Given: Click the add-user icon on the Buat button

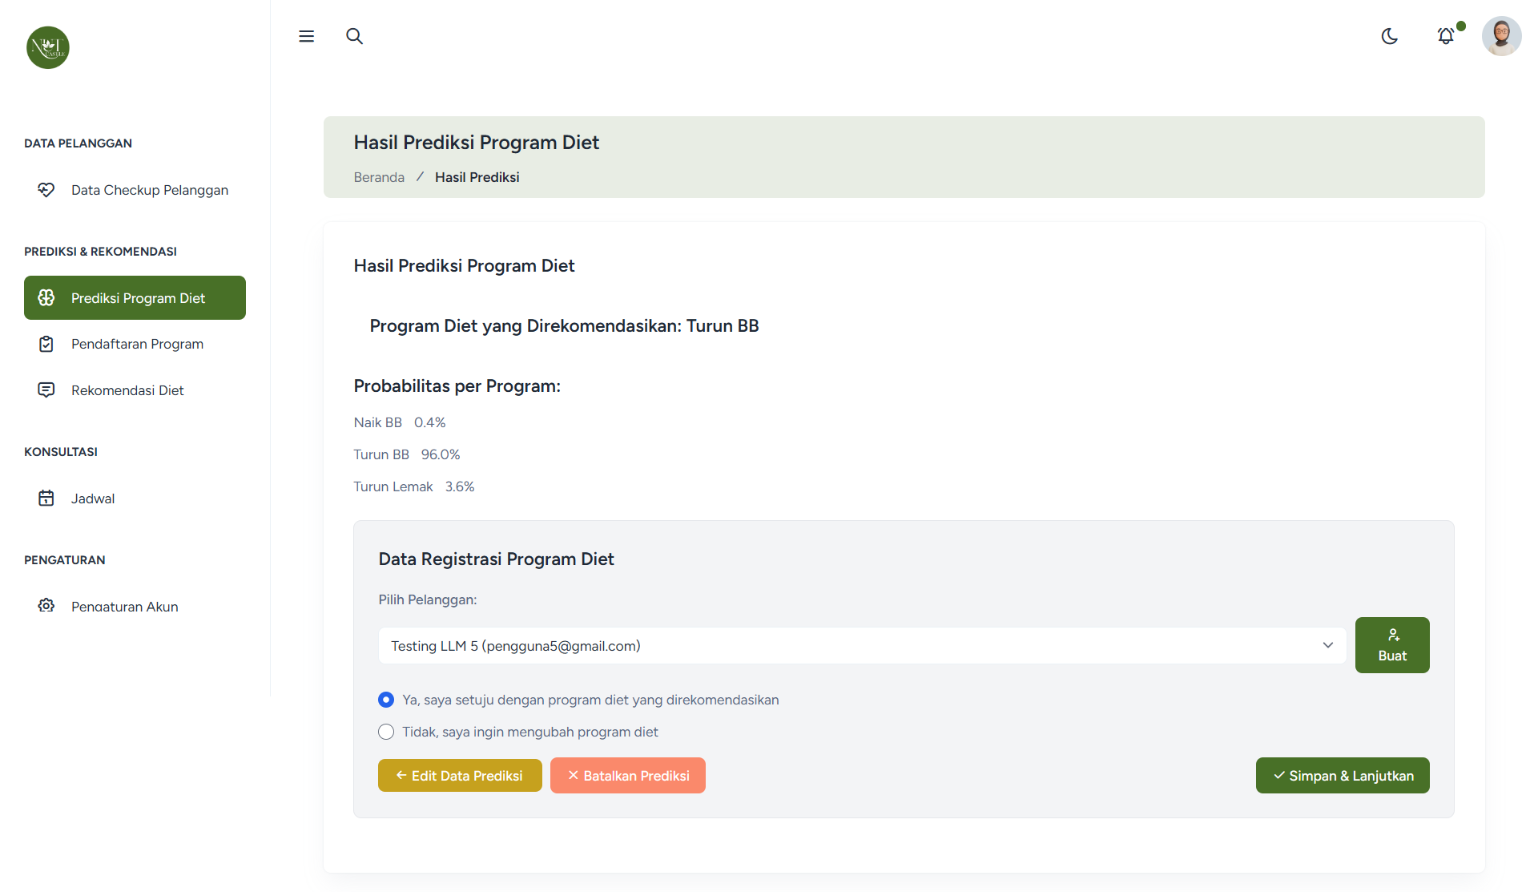Looking at the screenshot, I should click(x=1393, y=635).
